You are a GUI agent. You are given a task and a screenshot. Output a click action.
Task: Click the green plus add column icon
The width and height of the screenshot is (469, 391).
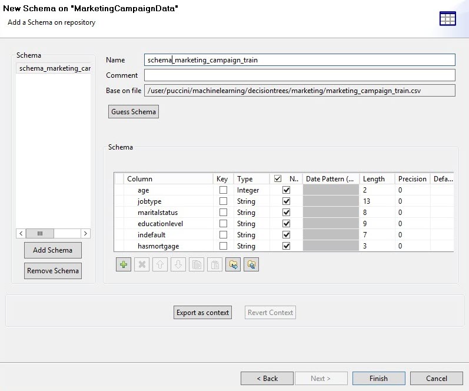(124, 265)
